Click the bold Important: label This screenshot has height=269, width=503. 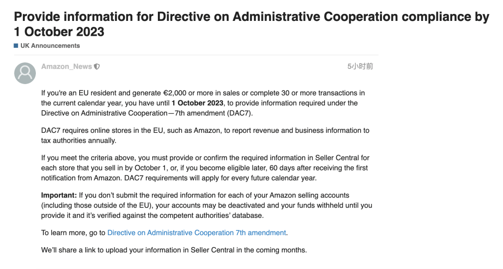59,196
